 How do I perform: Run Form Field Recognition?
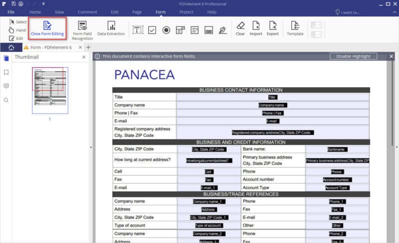[x=82, y=30]
